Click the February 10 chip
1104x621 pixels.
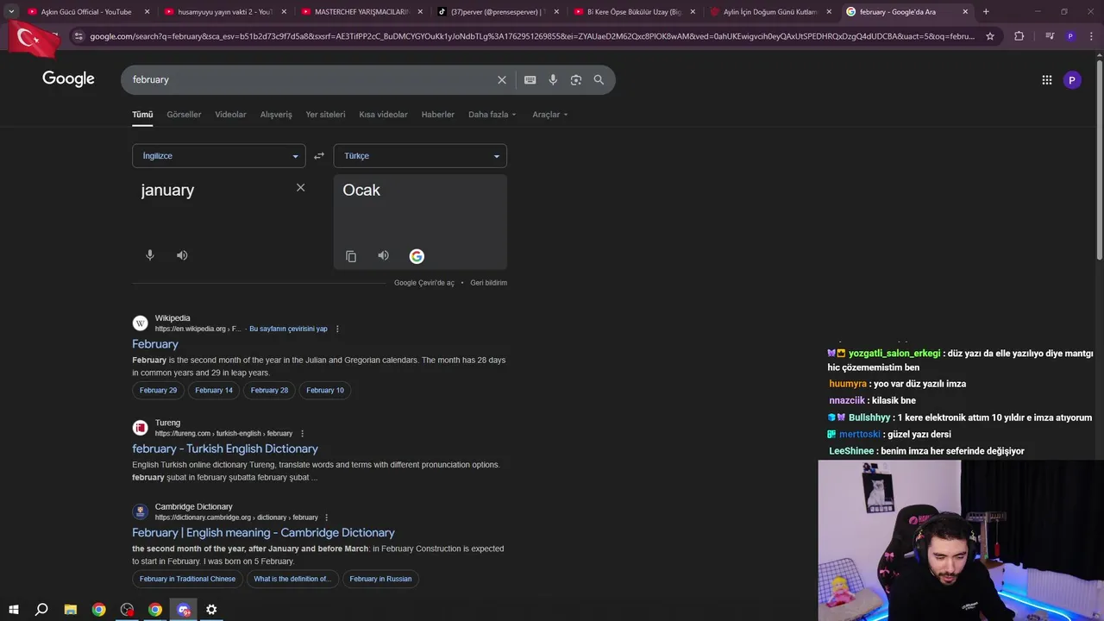325,391
